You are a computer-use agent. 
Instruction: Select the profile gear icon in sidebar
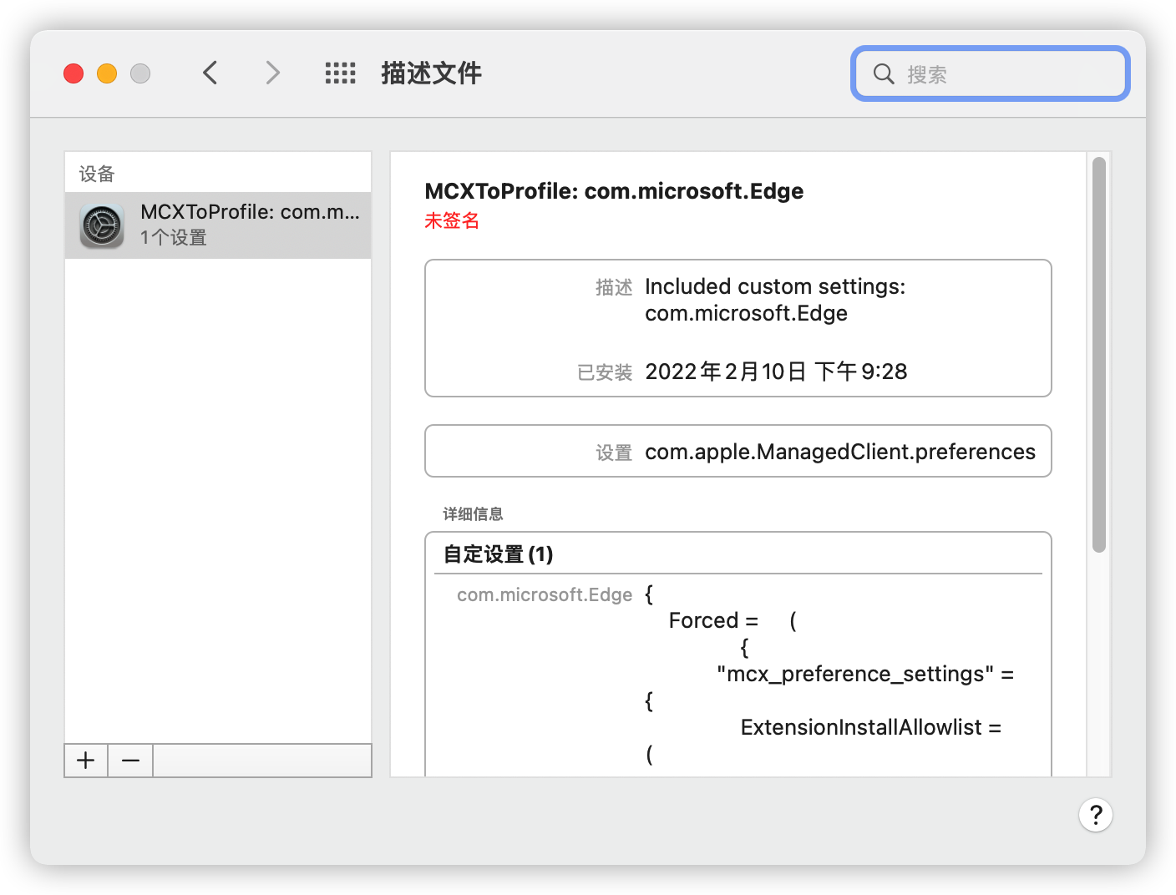tap(102, 225)
